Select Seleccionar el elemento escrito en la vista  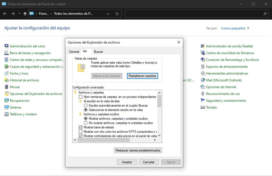pyautogui.click(x=86, y=110)
